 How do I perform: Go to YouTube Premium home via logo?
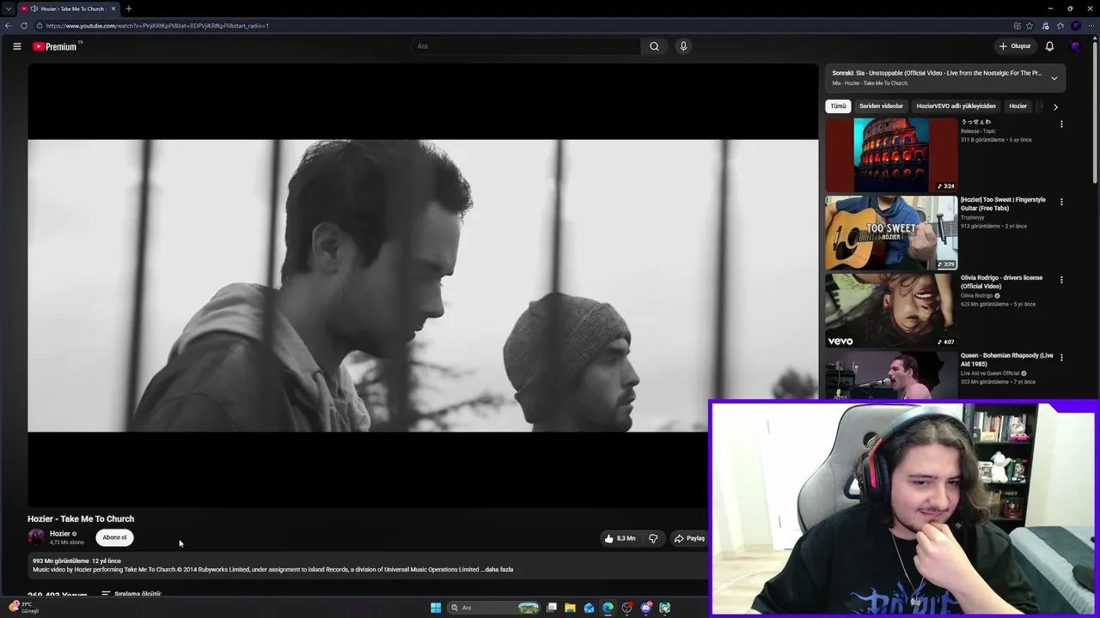tap(55, 46)
